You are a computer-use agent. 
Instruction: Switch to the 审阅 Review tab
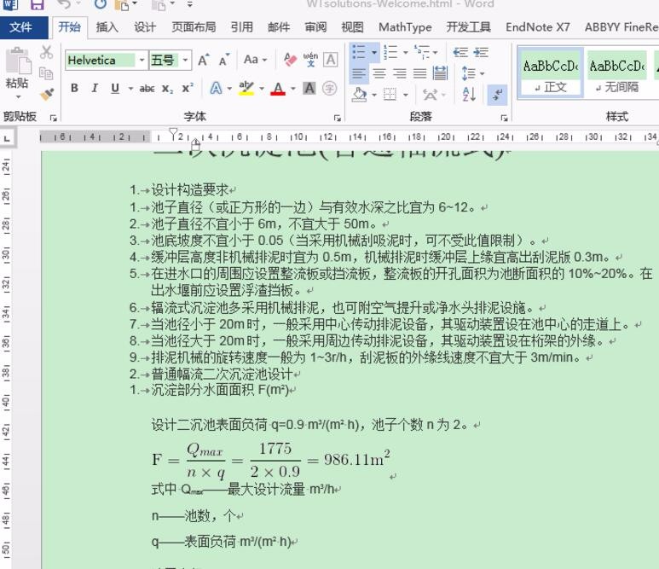click(315, 27)
